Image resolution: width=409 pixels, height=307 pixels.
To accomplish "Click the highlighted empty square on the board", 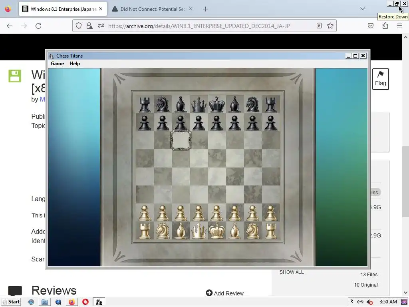I will click(x=181, y=140).
